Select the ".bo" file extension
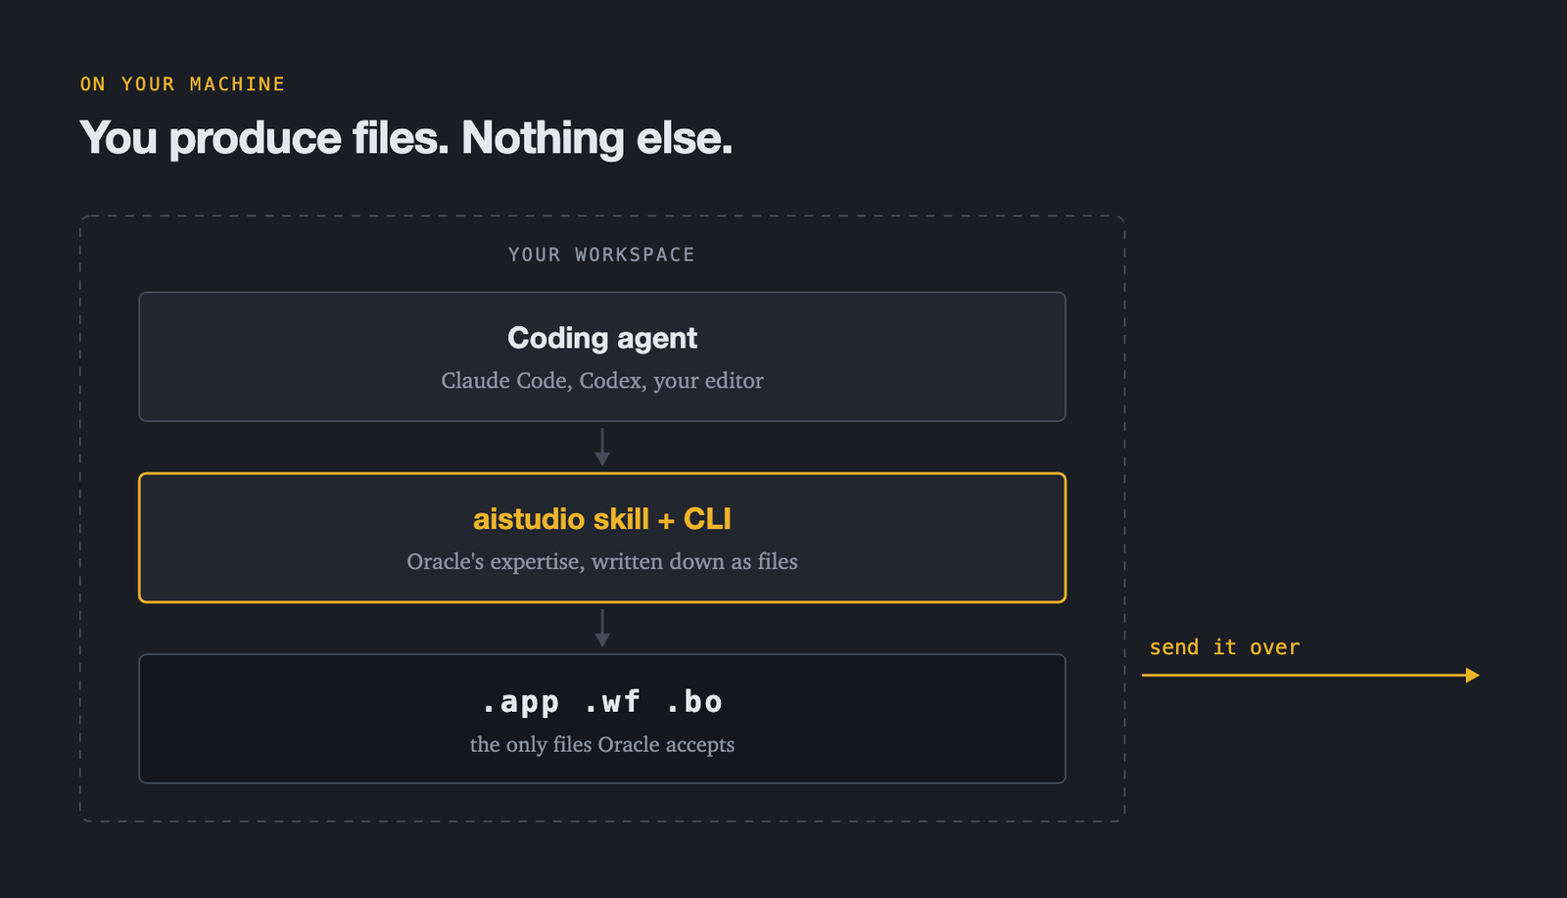 (x=694, y=702)
